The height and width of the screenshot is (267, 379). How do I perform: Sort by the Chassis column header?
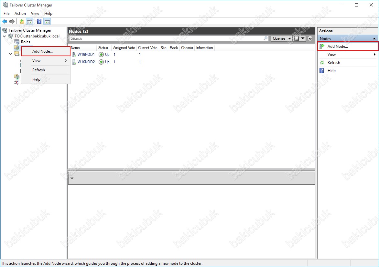point(187,48)
